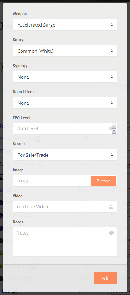
Task: Open the Weapon dropdown showing Accelerated Surge
Action: click(x=65, y=25)
